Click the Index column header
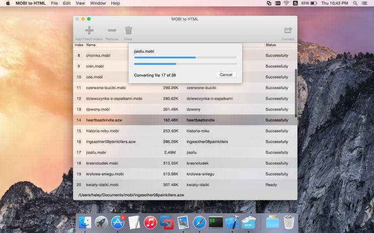 (x=79, y=45)
